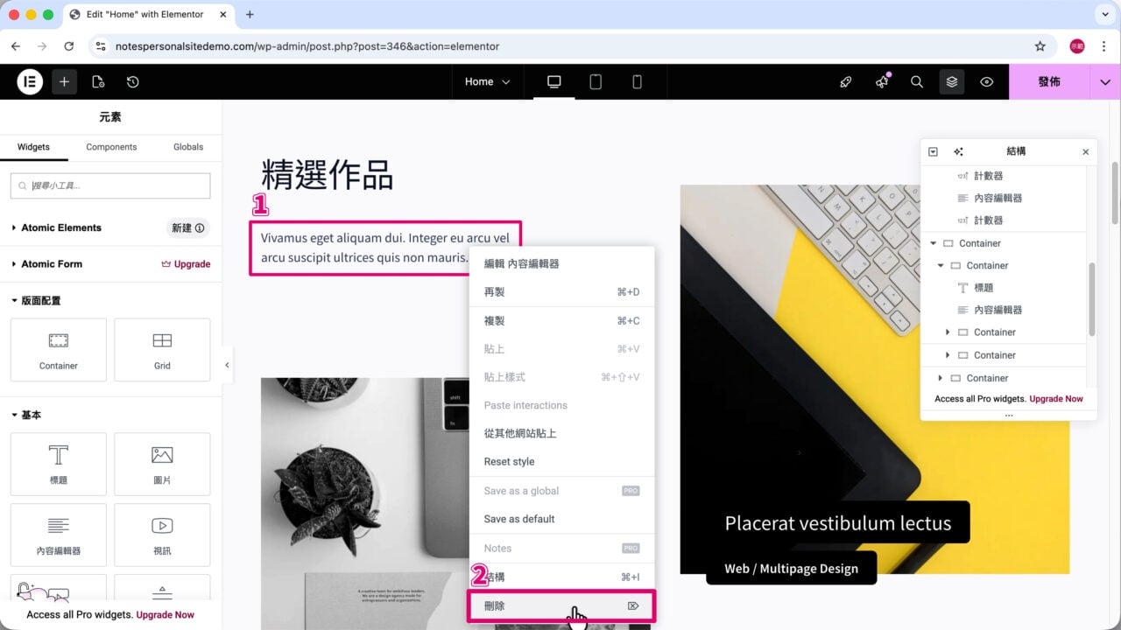This screenshot has width=1121, height=630.
Task: Switch to tablet responsive view
Action: (x=596, y=81)
